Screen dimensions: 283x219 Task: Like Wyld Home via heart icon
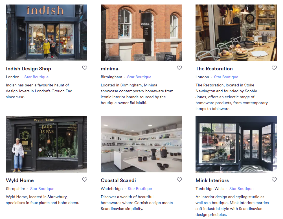85,180
